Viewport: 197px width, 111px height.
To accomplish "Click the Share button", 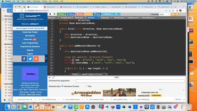I will [x=88, y=14].
